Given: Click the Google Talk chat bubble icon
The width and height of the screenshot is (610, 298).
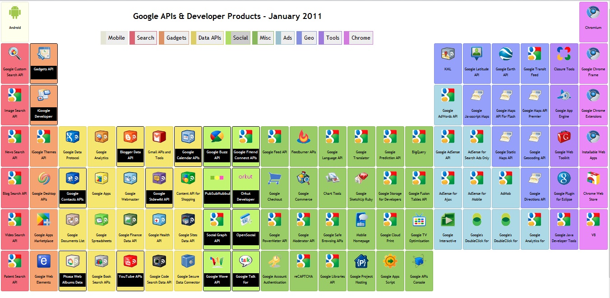Looking at the screenshot, I should coord(245,261).
